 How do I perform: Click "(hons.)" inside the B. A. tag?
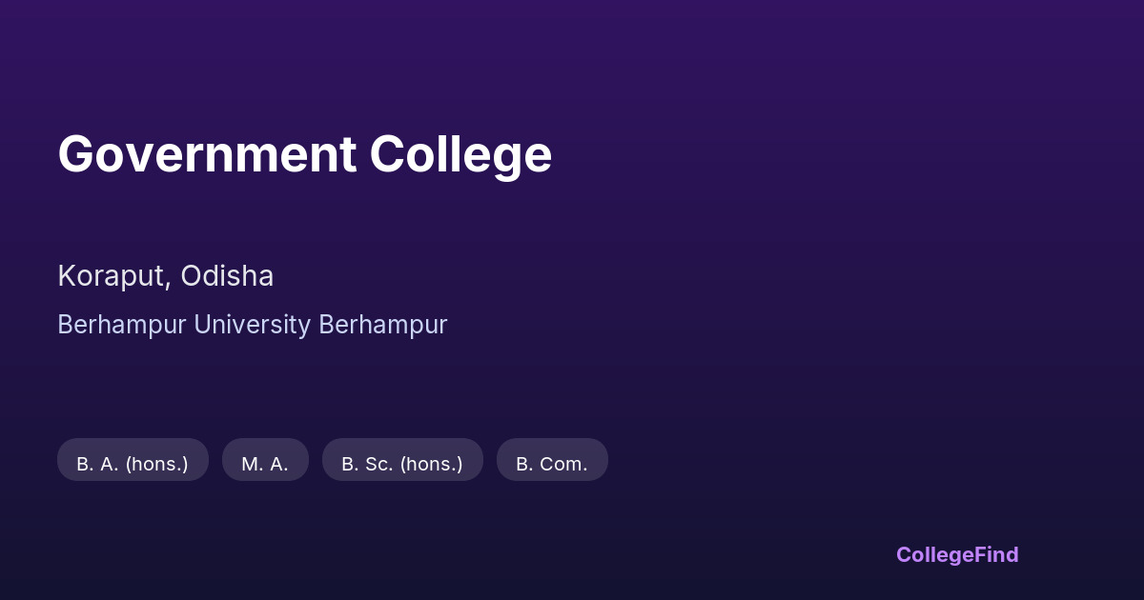tap(156, 464)
